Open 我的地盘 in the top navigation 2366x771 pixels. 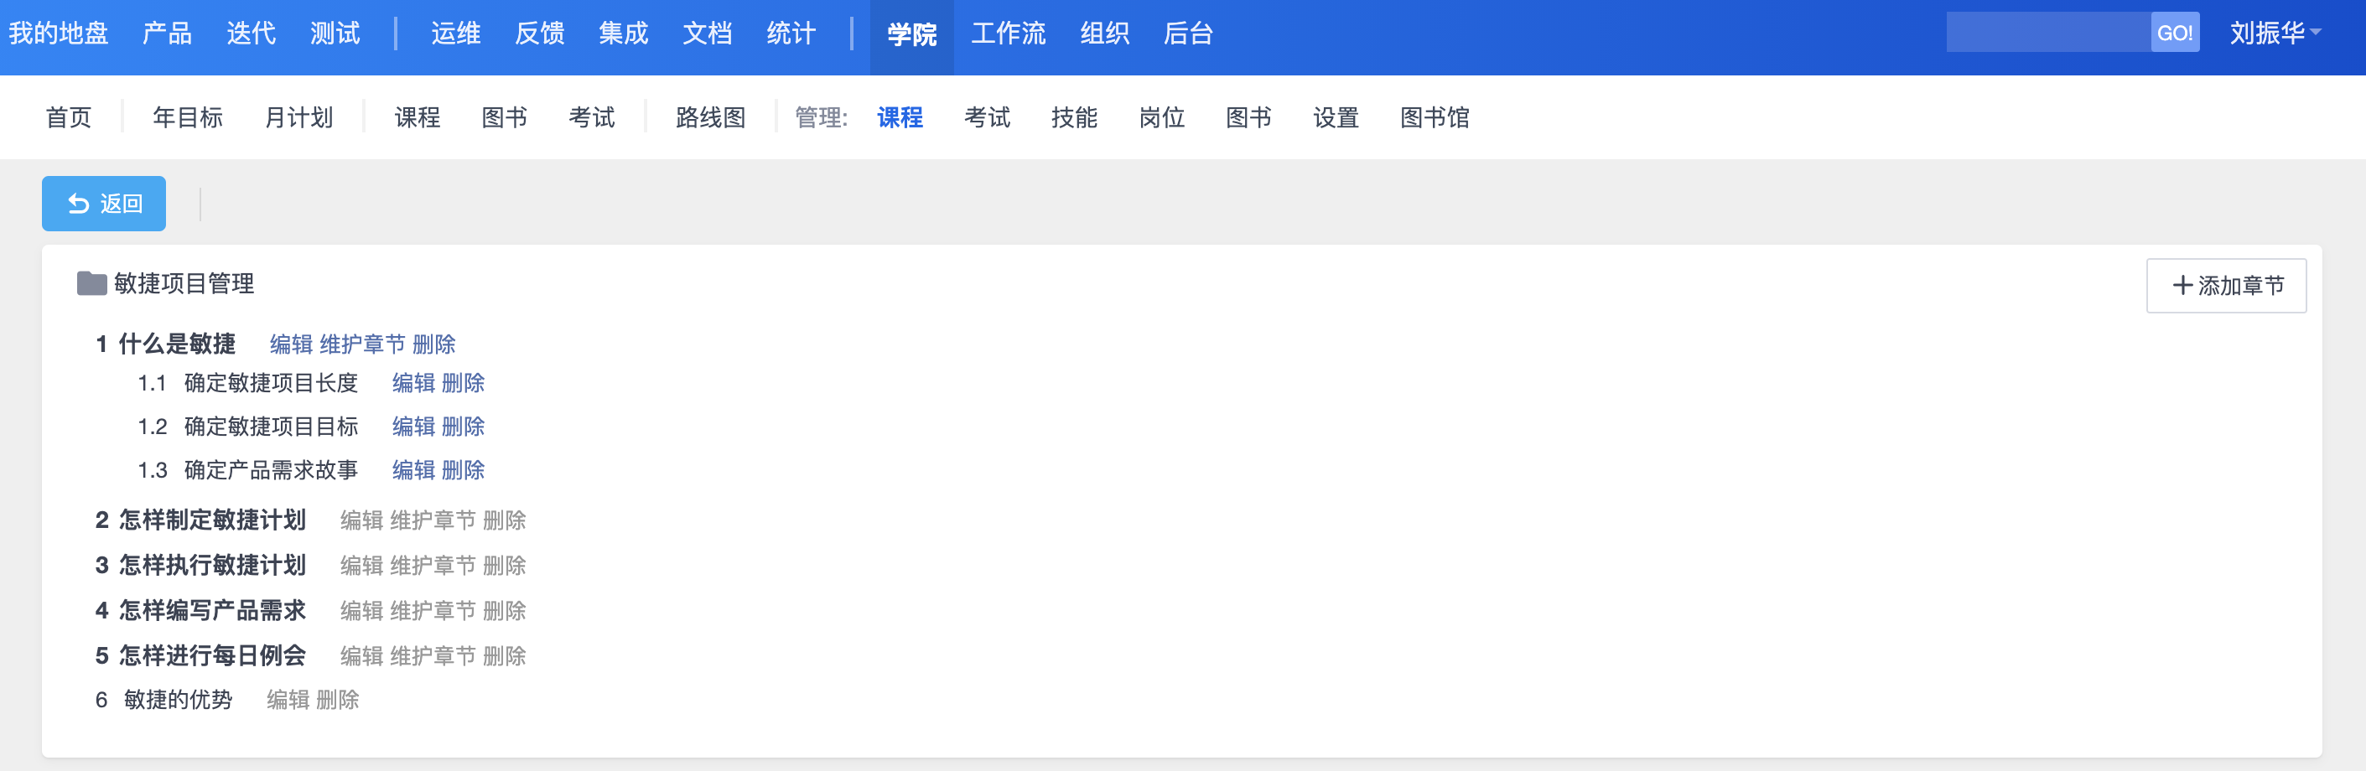59,34
